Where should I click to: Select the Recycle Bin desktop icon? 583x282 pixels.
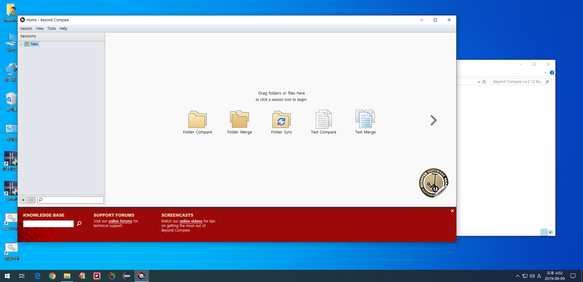11,102
